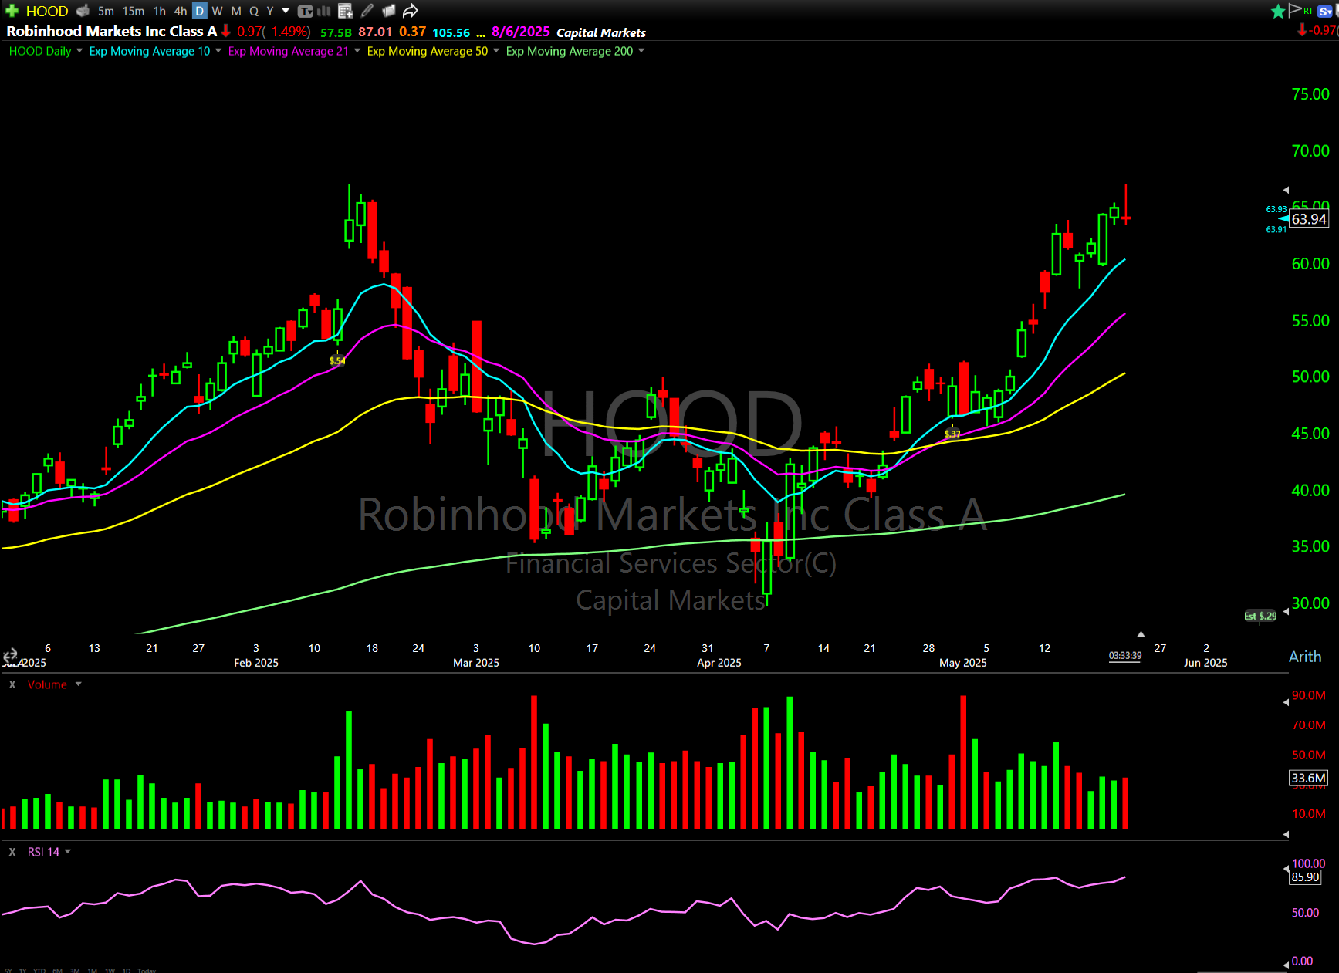Click the 63.94 current price label

[x=1309, y=219]
